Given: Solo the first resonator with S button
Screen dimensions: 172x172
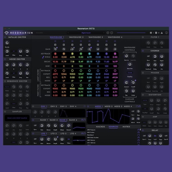Looking at the screenshot, I should [x=55, y=45].
